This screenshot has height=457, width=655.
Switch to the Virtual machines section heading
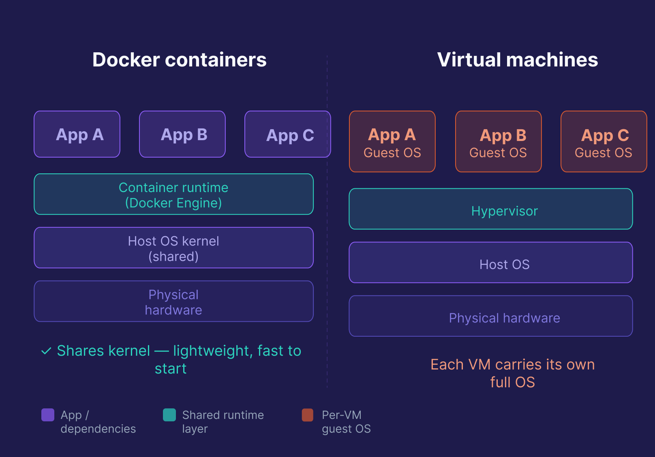517,59
